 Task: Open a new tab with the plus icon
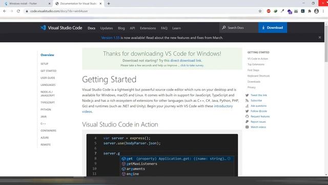pos(109,4)
